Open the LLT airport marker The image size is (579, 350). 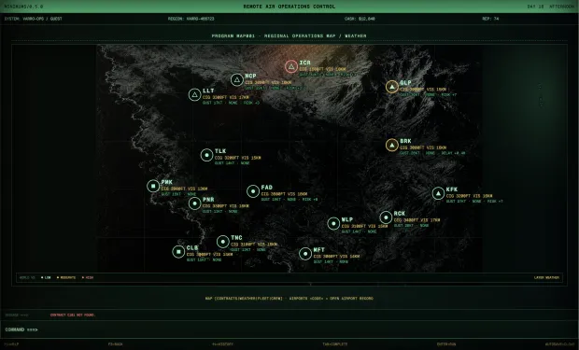coord(194,95)
